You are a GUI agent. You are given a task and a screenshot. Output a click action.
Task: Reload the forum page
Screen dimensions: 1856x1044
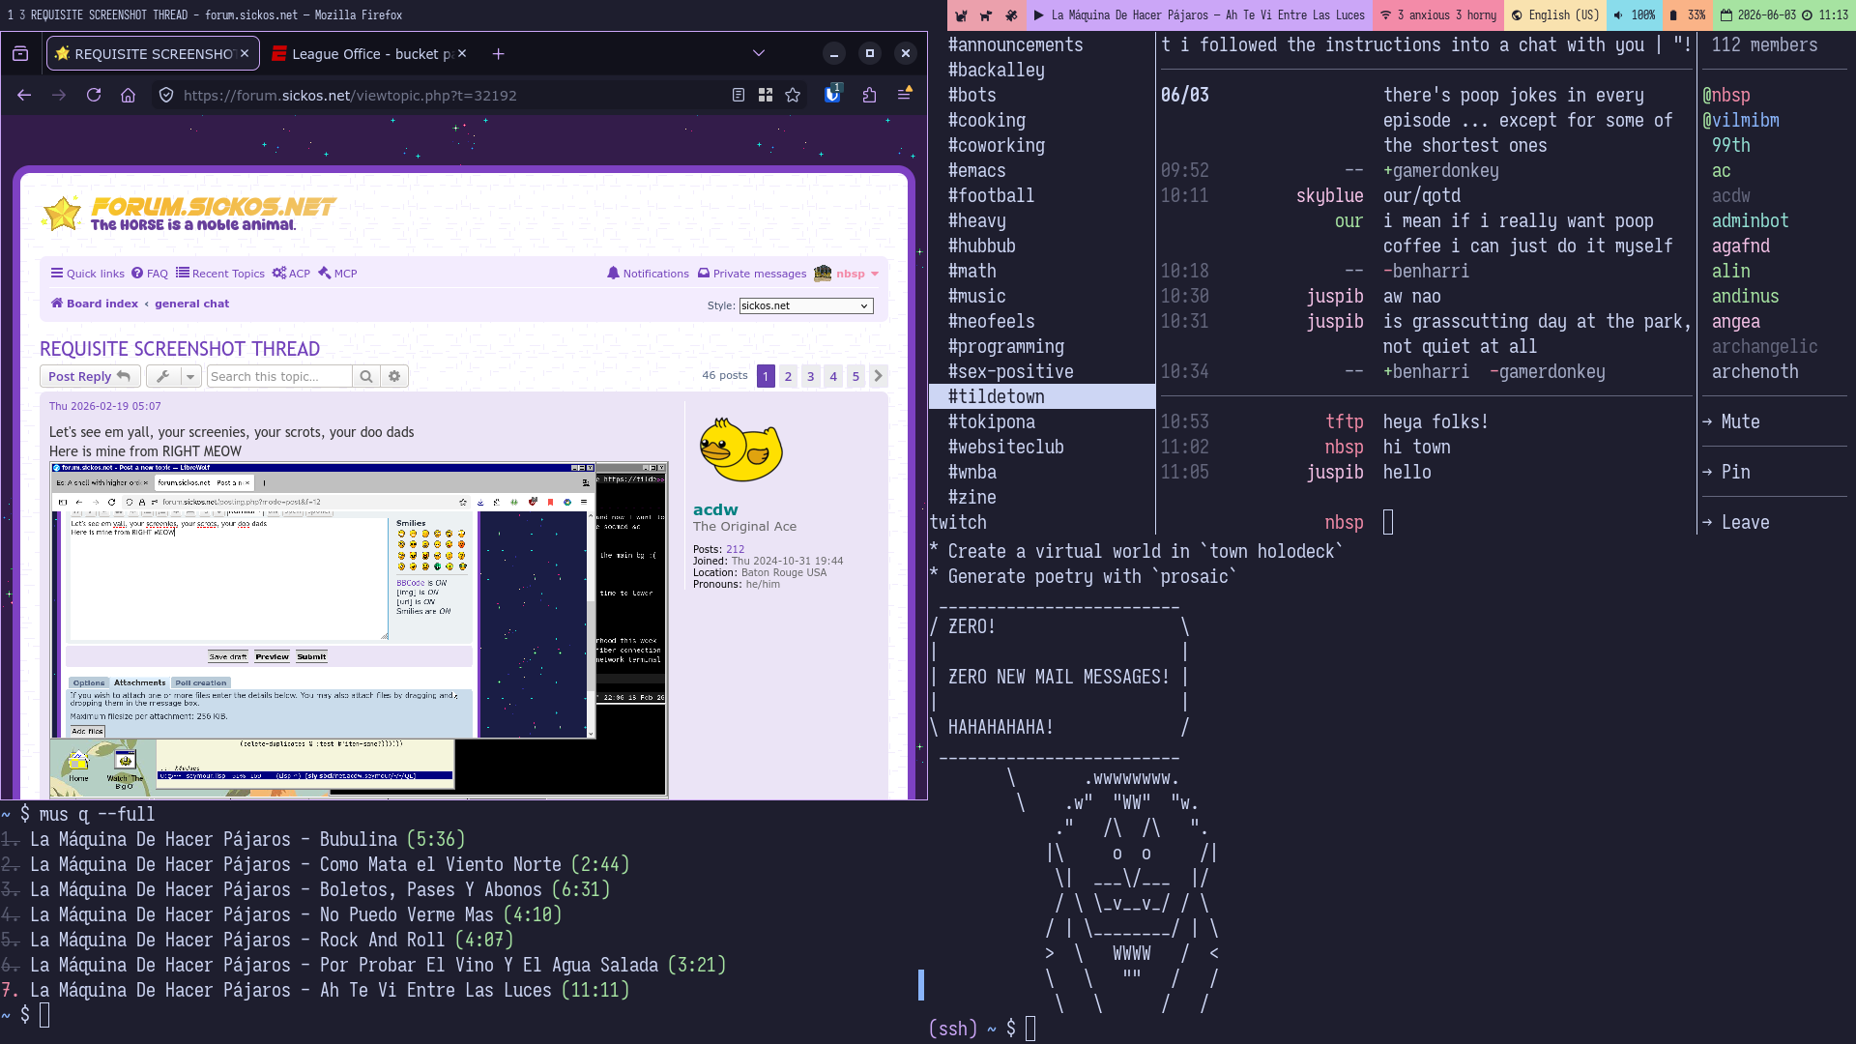coord(94,95)
